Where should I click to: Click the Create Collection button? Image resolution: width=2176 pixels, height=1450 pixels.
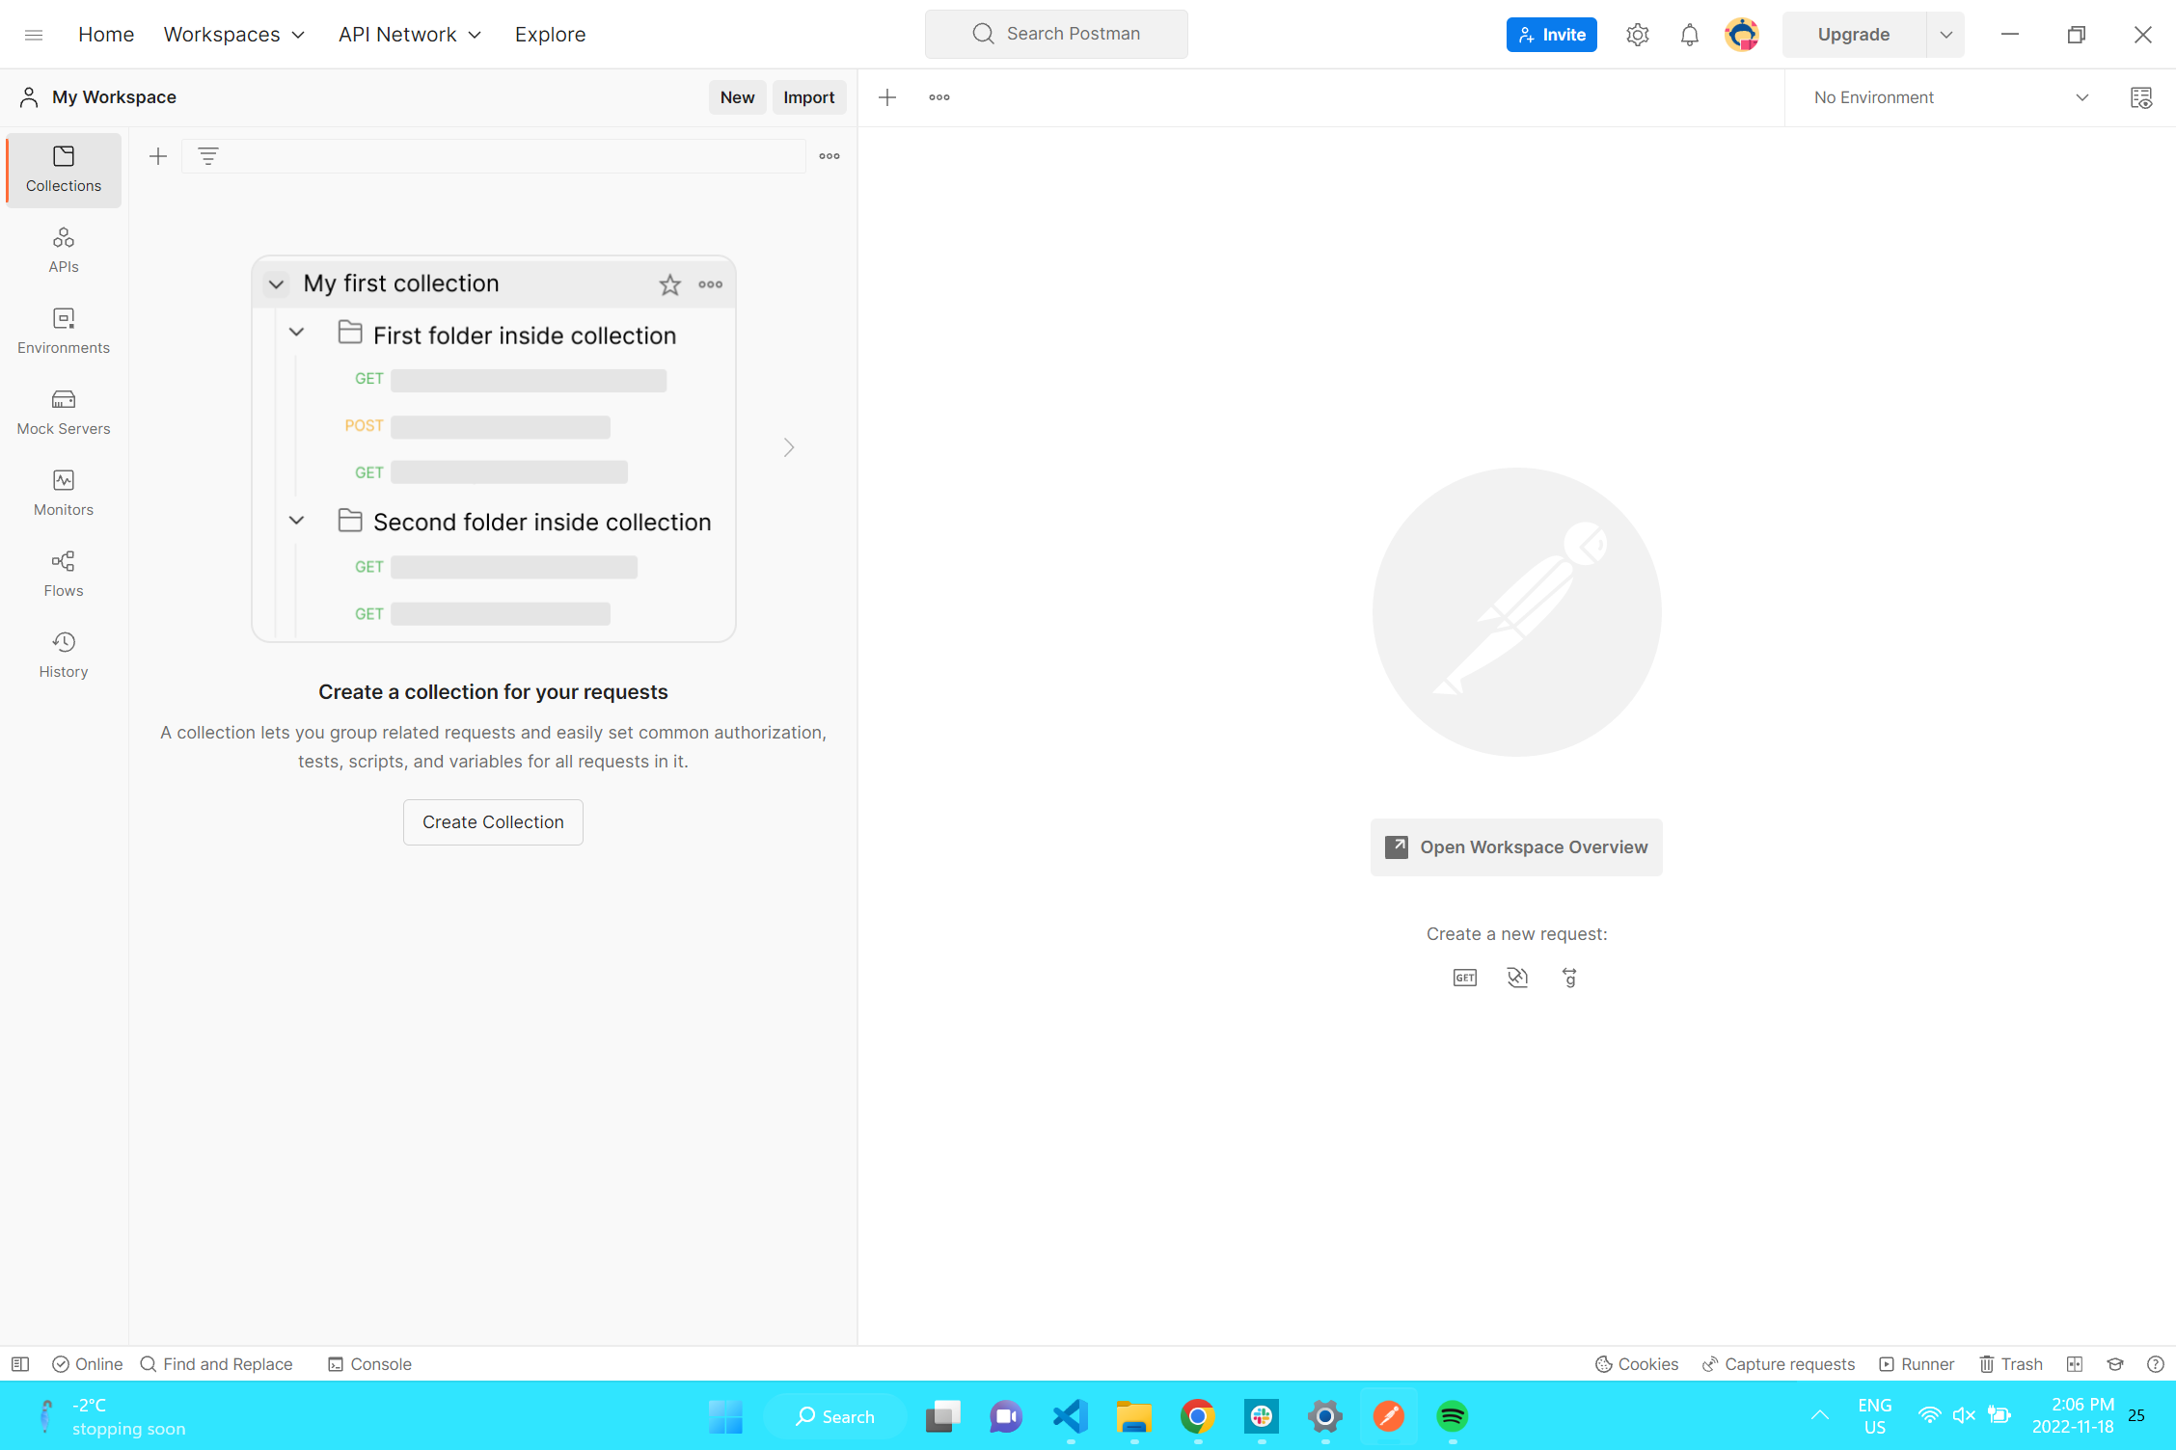coord(492,821)
